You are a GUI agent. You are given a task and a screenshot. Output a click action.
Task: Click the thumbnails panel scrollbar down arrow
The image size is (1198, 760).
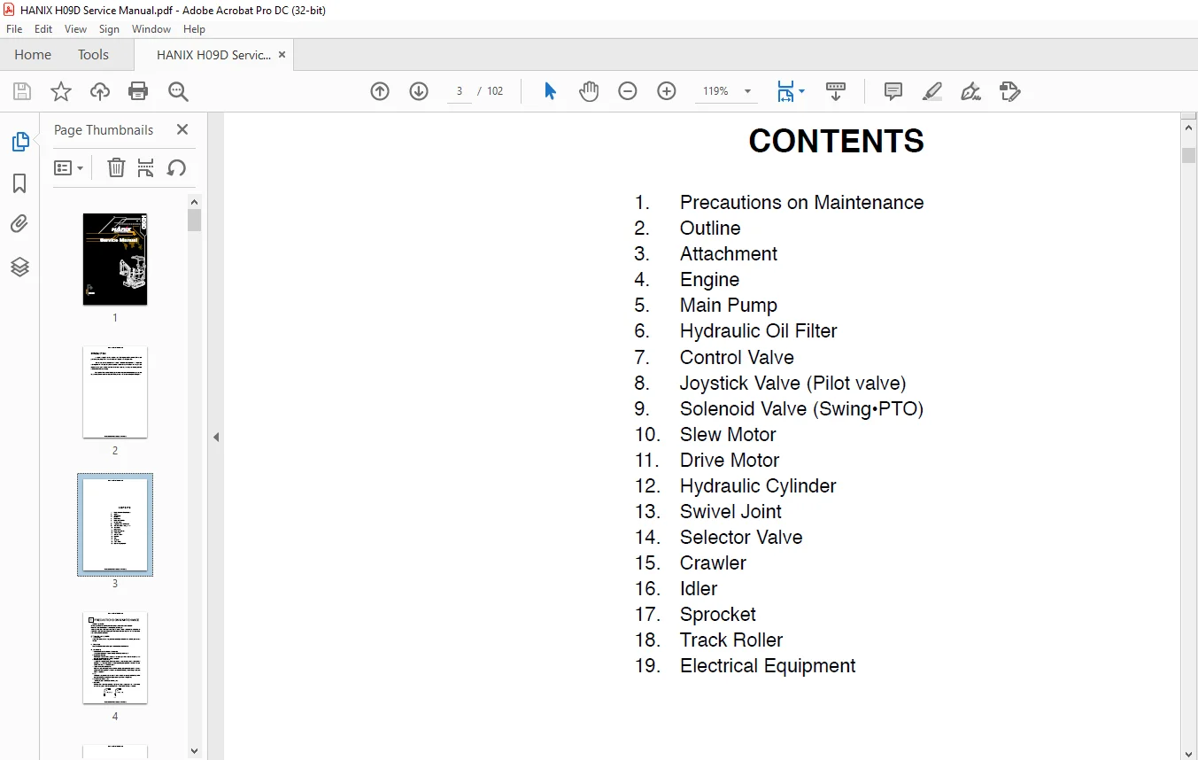point(195,751)
